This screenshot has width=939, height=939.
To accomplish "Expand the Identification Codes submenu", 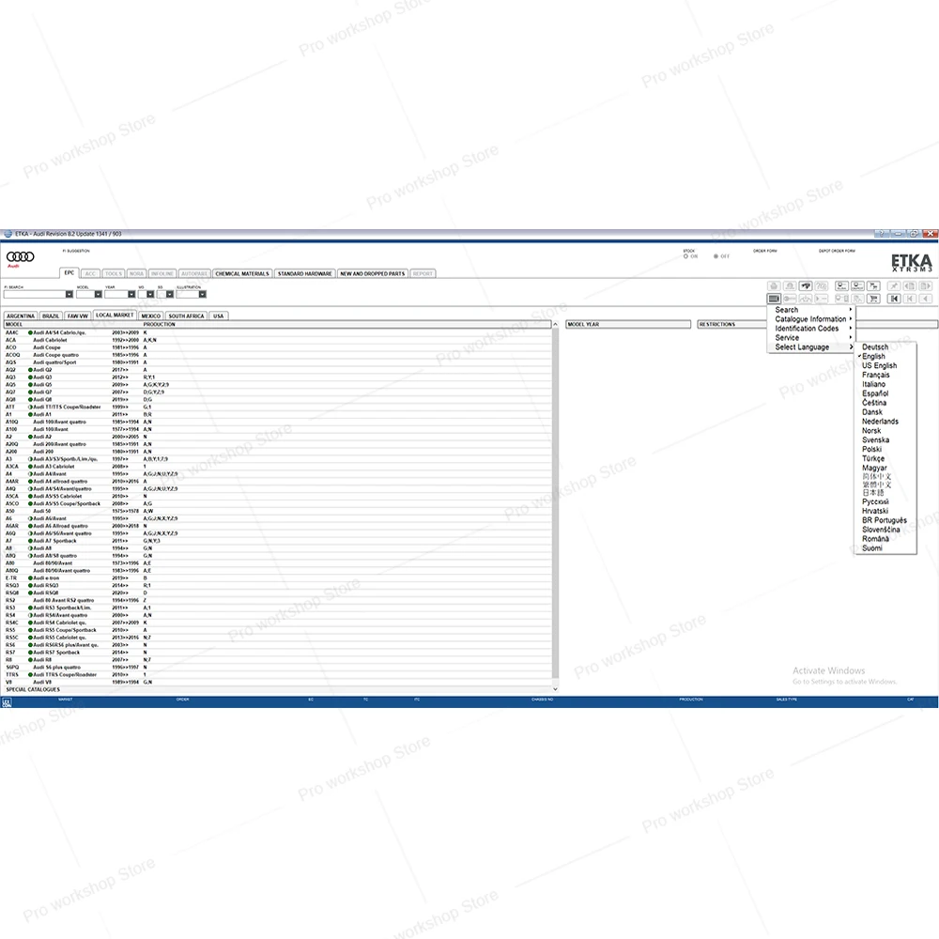I will [811, 329].
